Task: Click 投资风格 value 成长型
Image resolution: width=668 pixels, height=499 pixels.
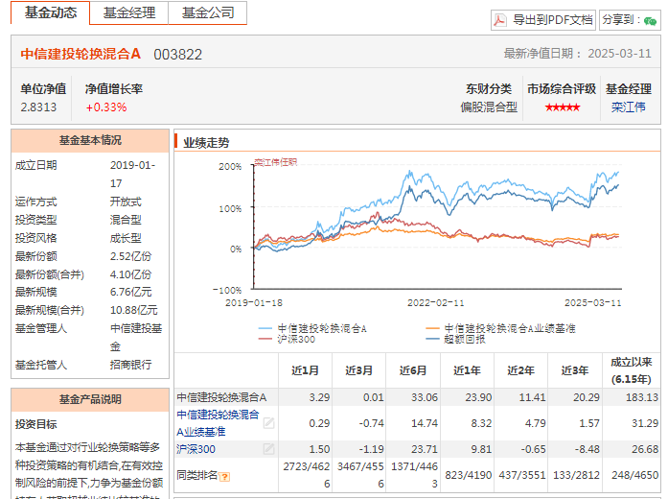Action: click(x=126, y=238)
